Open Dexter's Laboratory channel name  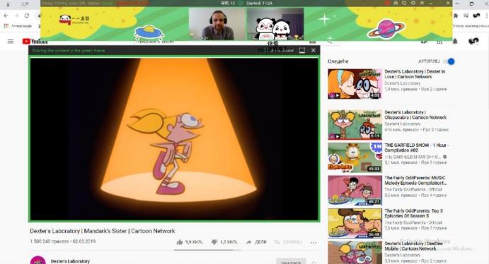70,261
